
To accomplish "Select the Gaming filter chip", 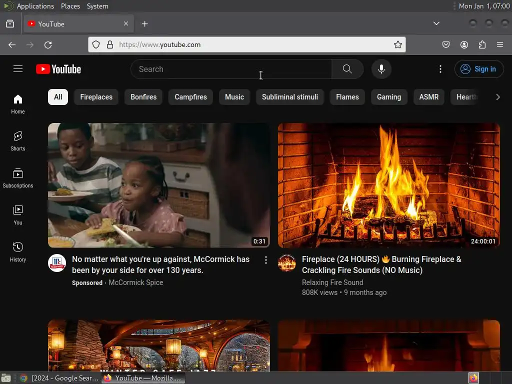I will tap(389, 97).
